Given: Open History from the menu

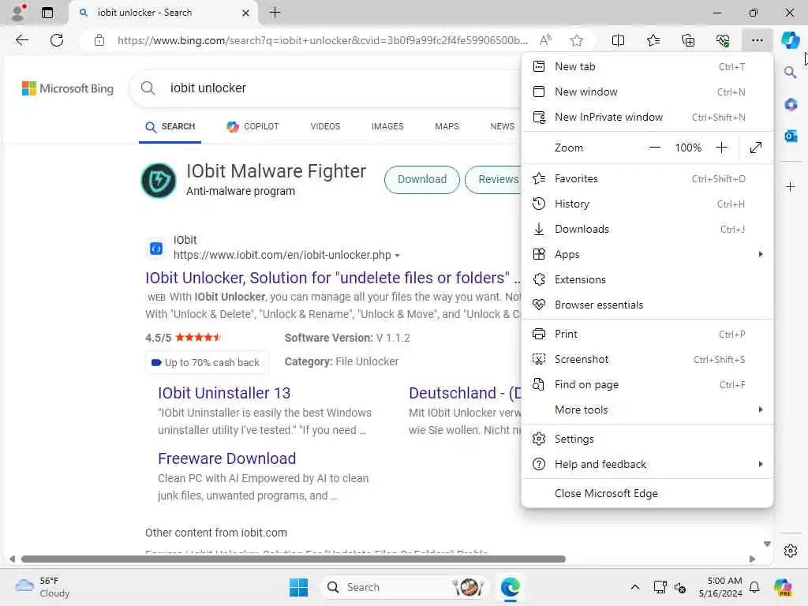Looking at the screenshot, I should tap(647, 204).
